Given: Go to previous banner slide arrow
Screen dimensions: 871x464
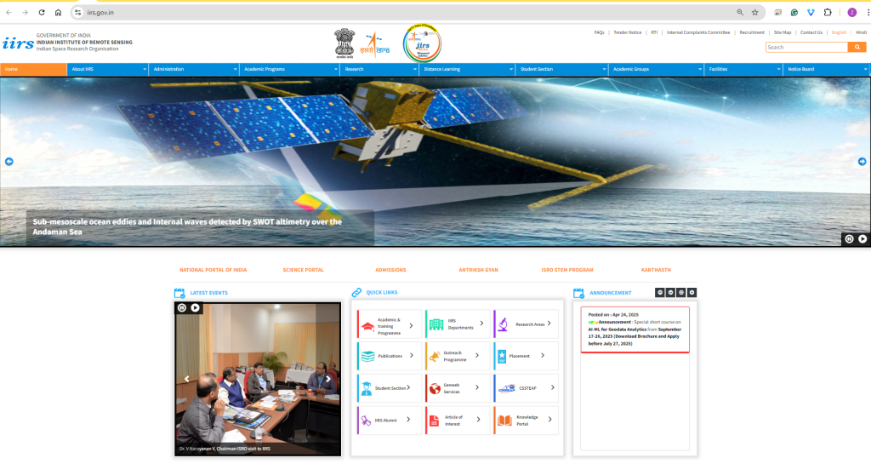Looking at the screenshot, I should click(x=9, y=162).
